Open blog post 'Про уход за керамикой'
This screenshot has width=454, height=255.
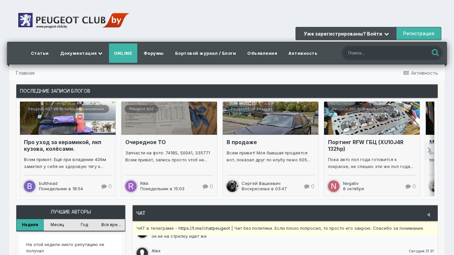[63, 145]
